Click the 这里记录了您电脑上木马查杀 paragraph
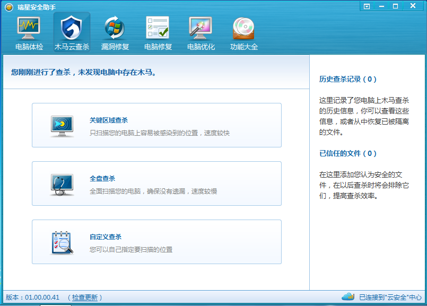The height and width of the screenshot is (306, 427). pyautogui.click(x=364, y=116)
